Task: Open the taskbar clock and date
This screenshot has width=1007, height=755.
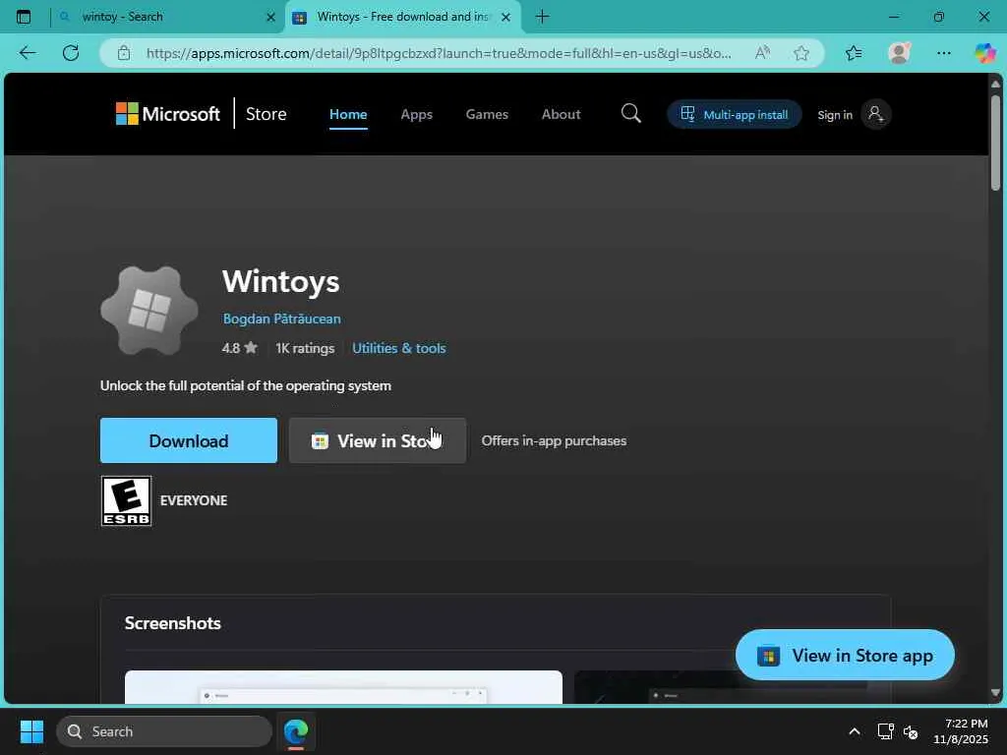Action: (961, 731)
